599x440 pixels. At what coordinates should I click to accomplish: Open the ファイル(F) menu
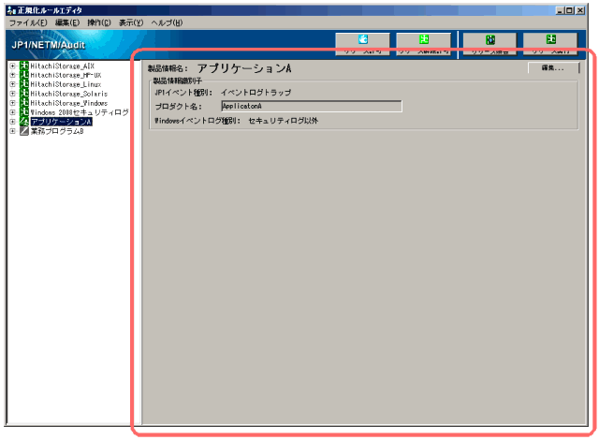click(x=28, y=22)
